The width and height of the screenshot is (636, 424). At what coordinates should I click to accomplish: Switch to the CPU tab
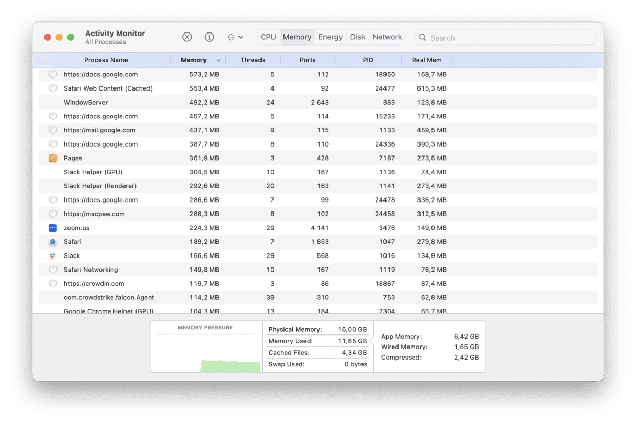(268, 37)
